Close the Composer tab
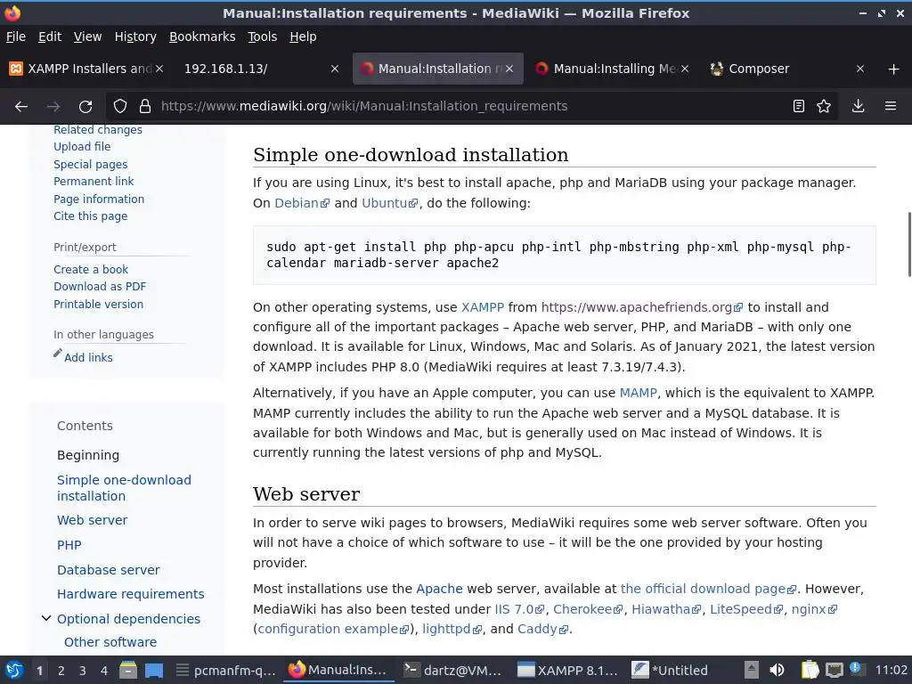Screen dimensions: 912x684 [860, 69]
